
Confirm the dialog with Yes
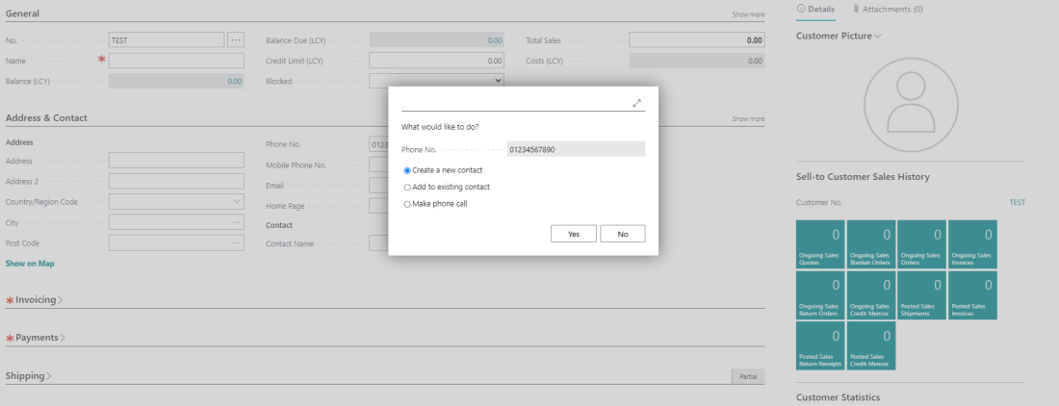coord(574,234)
